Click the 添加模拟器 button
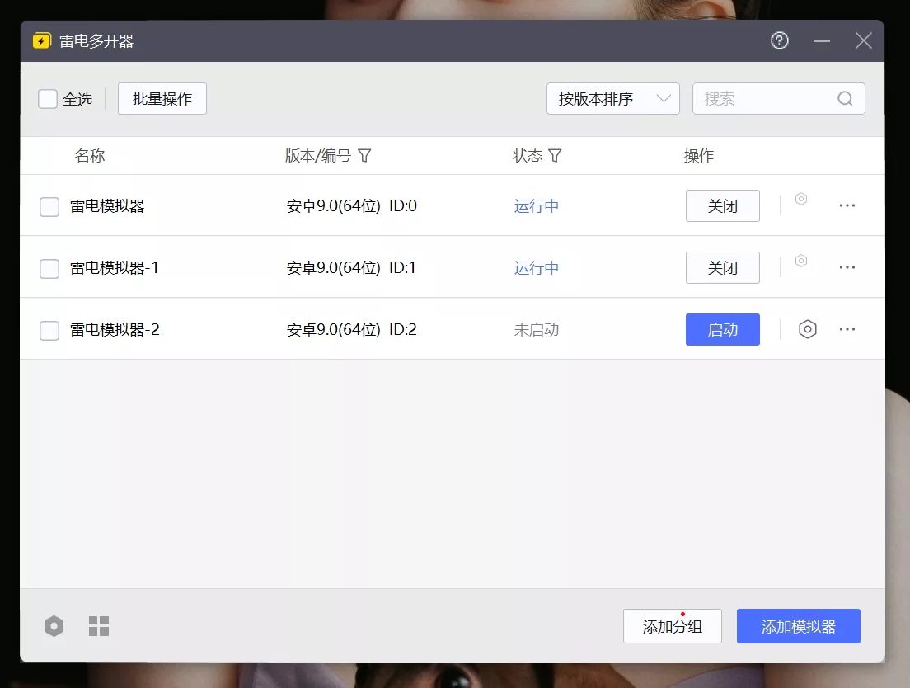This screenshot has height=688, width=910. [798, 625]
